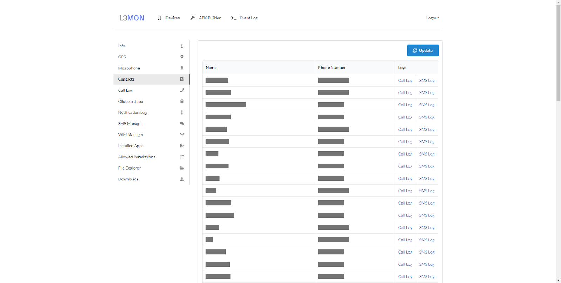
Task: Go to APK Builder in top navigation
Action: (205, 18)
